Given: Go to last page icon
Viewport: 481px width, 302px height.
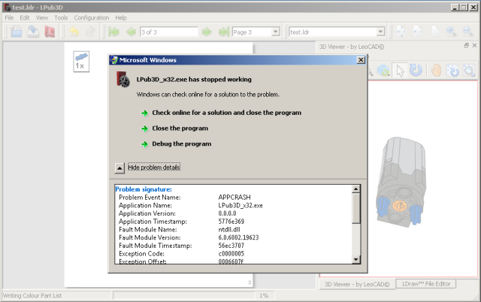Looking at the screenshot, I should point(224,32).
